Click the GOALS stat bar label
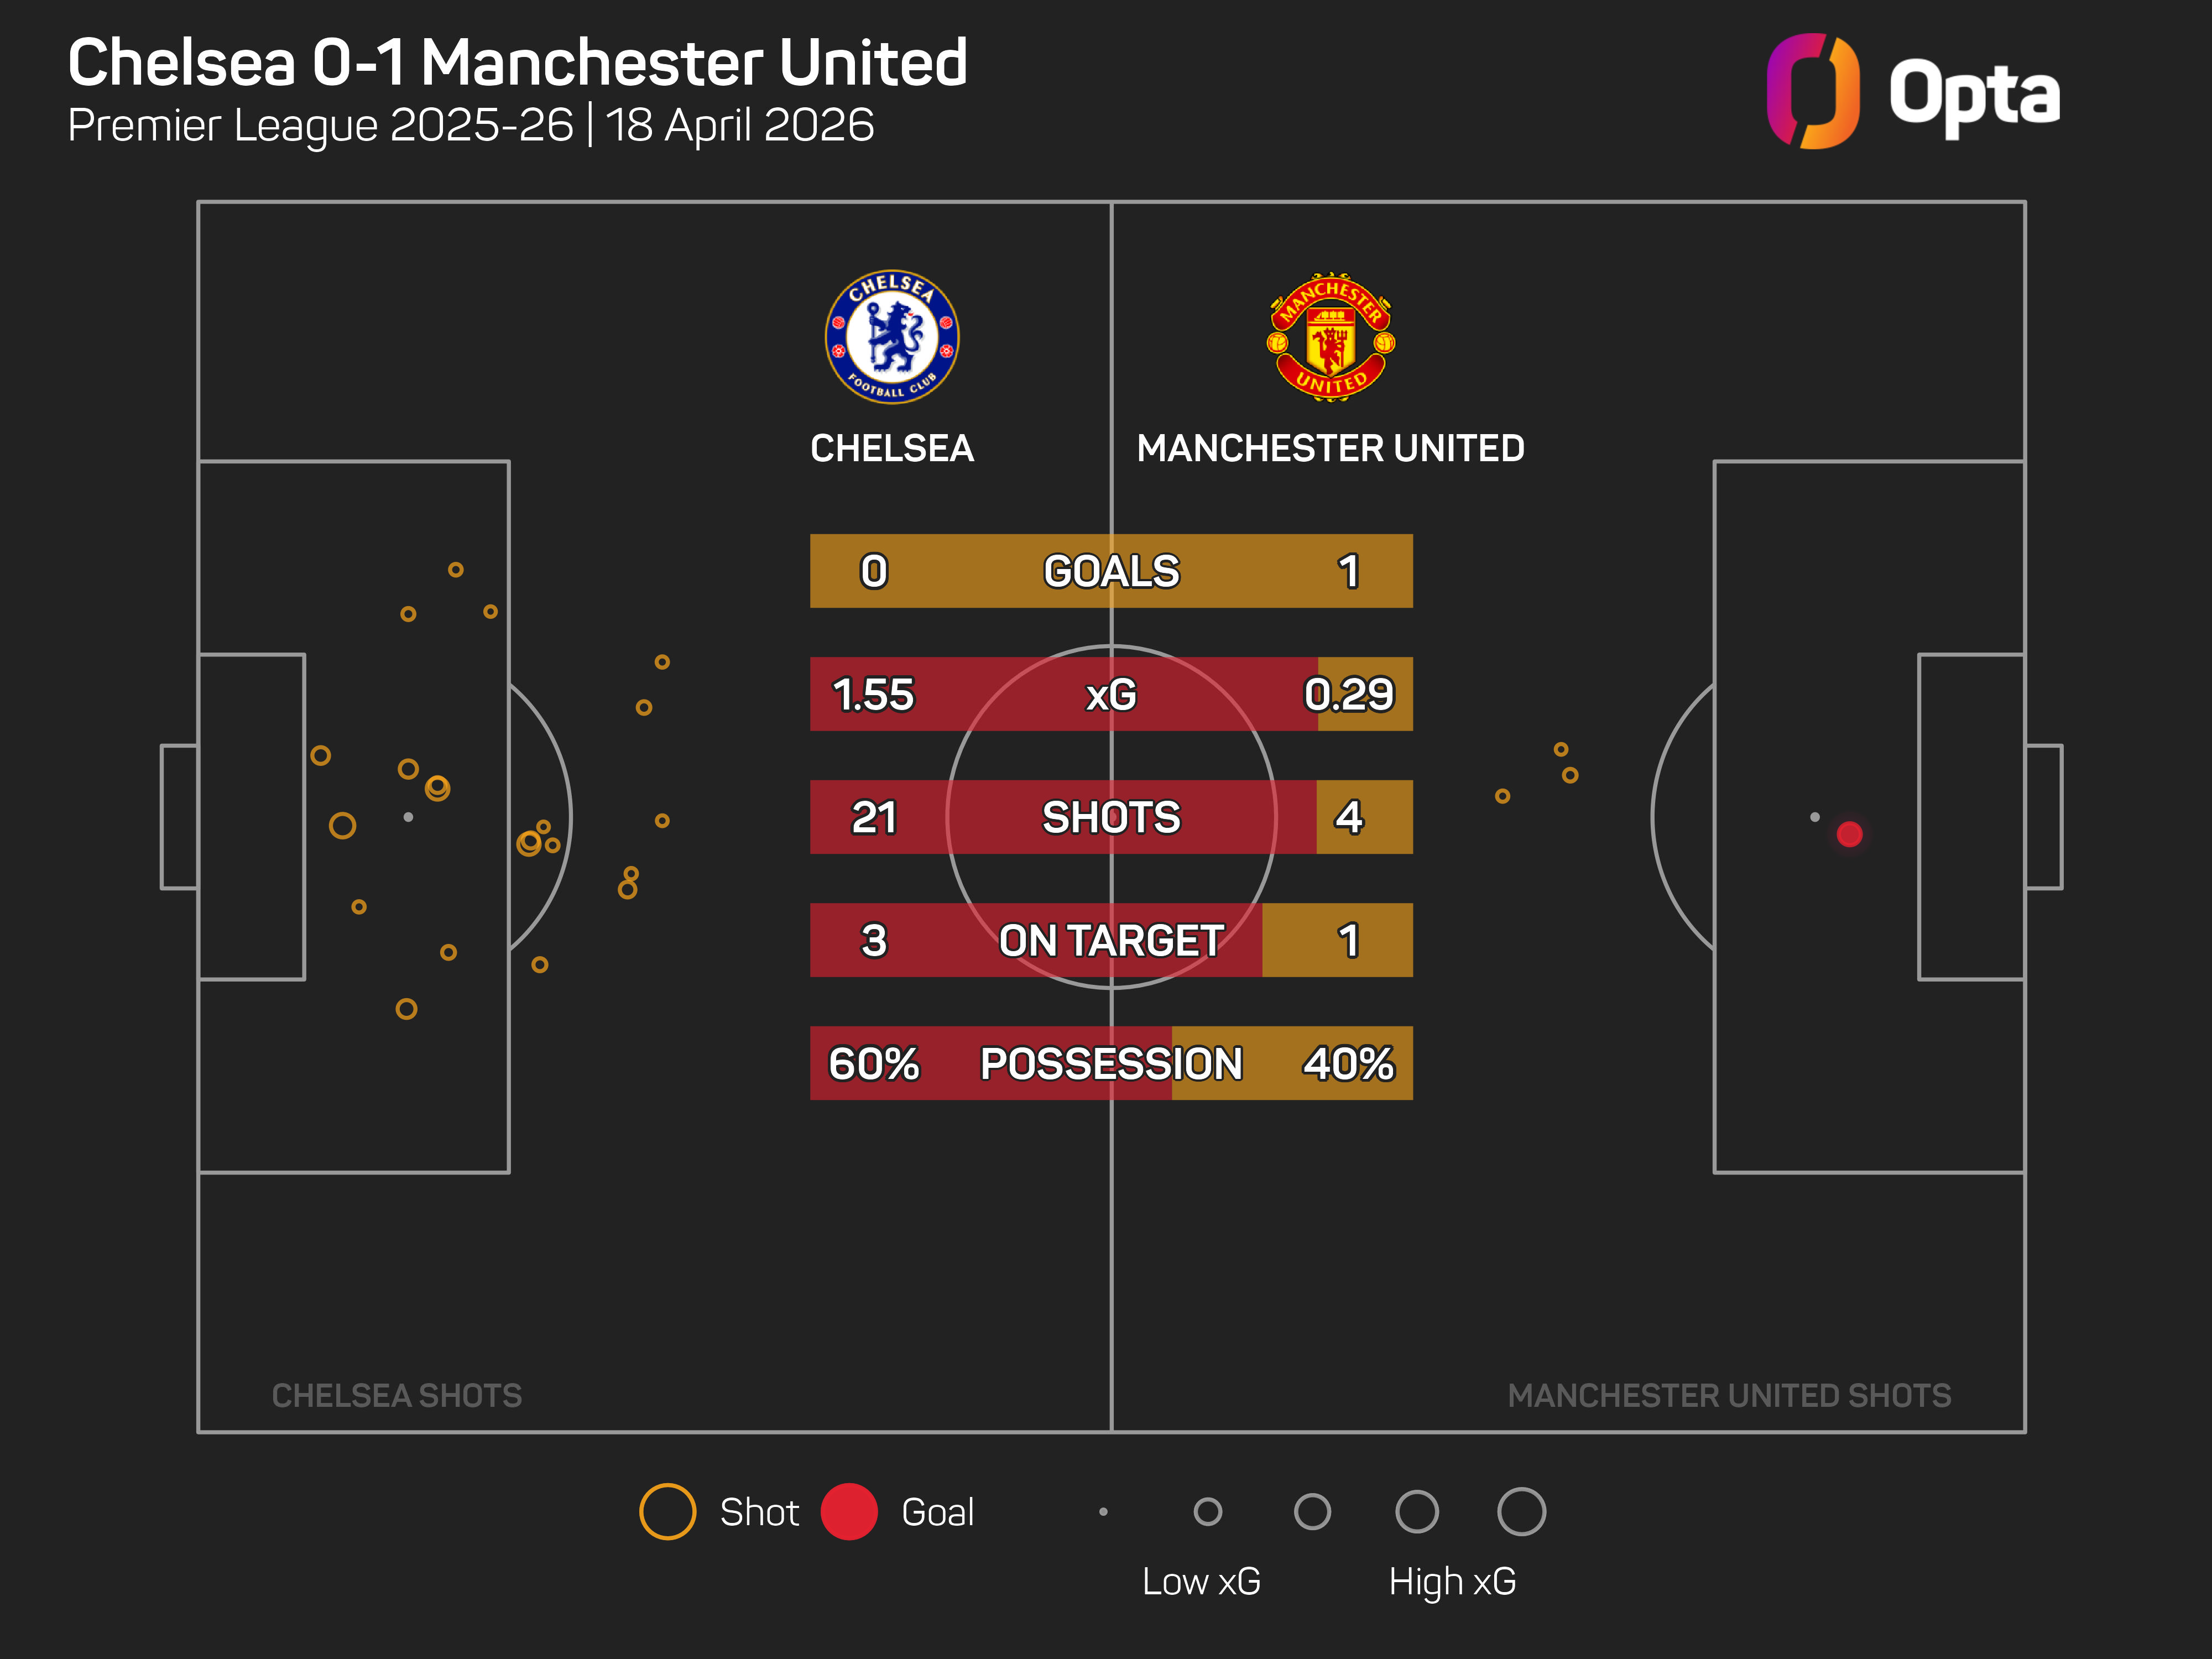 pyautogui.click(x=1111, y=571)
